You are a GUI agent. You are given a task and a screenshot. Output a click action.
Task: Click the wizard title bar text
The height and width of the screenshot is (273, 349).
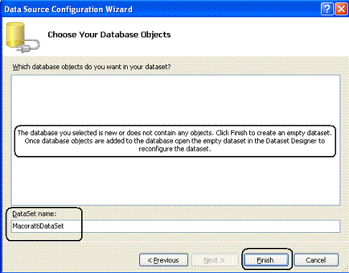tap(68, 9)
